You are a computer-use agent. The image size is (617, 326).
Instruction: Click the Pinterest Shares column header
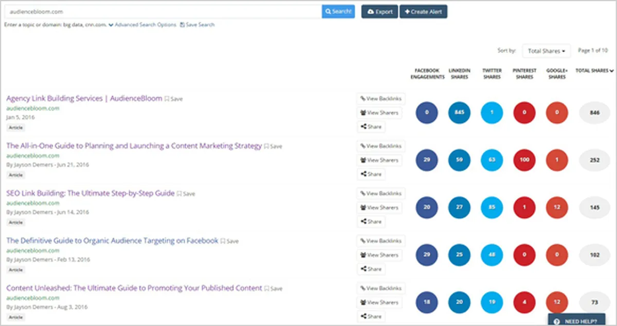[x=524, y=74]
